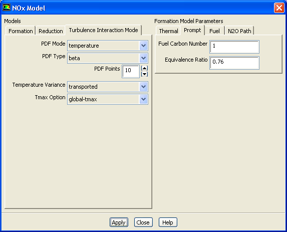The height and width of the screenshot is (232, 287).
Task: Close the NOx Model dialog with X
Action: [279, 8]
